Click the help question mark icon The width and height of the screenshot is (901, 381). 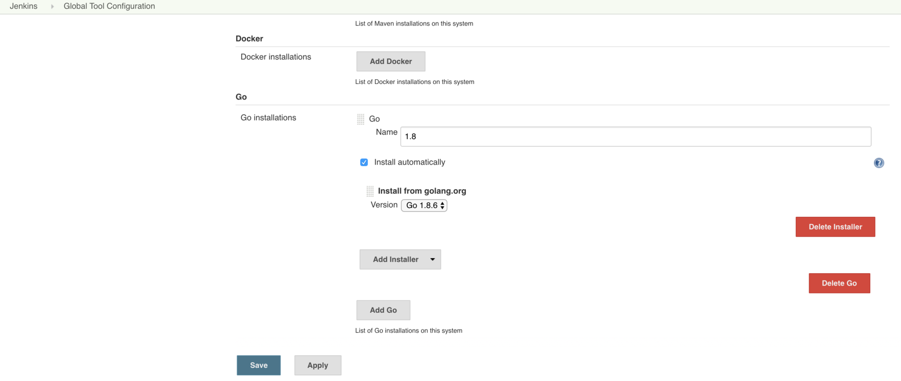(x=879, y=163)
